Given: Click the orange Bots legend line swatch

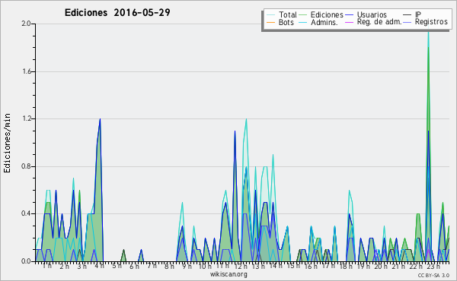Looking at the screenshot, I should click(x=270, y=22).
